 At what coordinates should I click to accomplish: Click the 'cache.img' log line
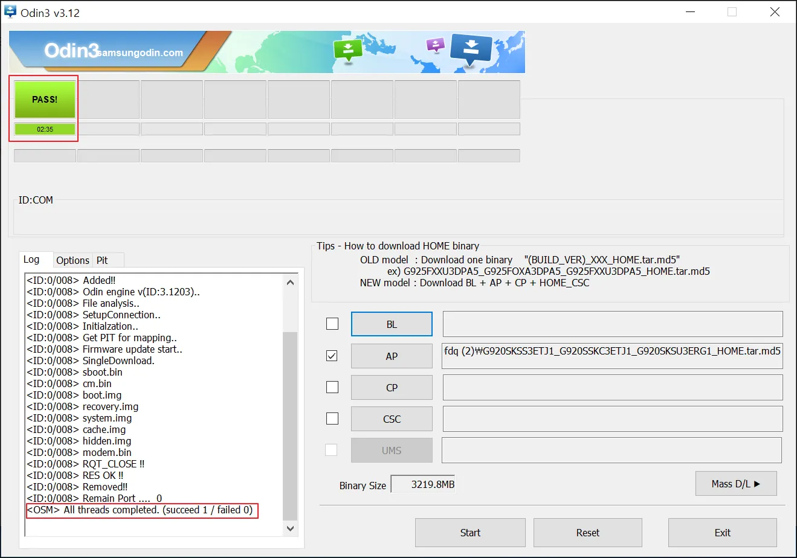76,429
